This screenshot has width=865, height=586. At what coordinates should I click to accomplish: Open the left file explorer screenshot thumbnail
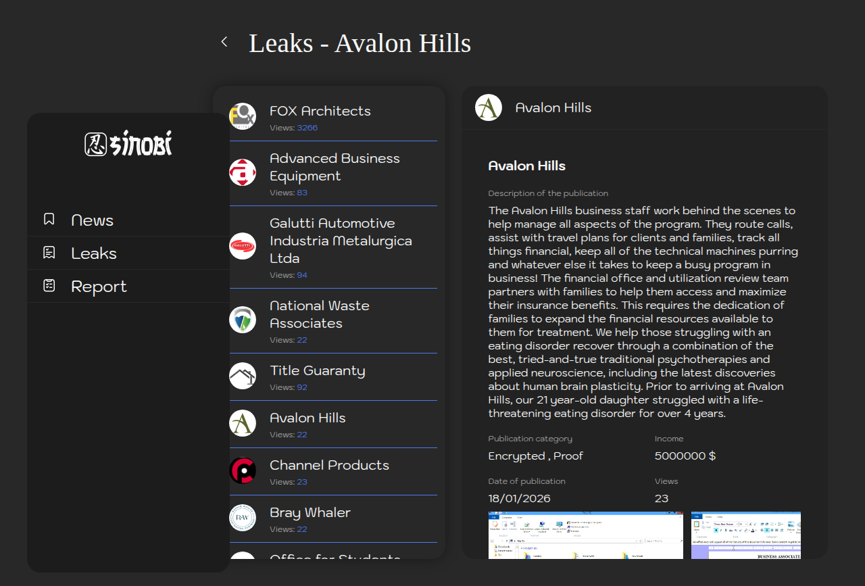point(585,535)
